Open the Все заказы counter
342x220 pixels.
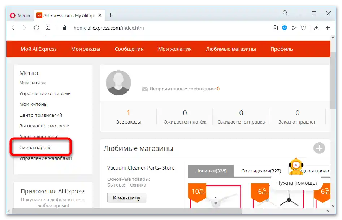(129, 117)
